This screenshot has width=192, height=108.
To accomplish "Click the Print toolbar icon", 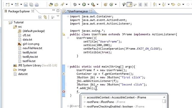I will click(x=37, y=4).
